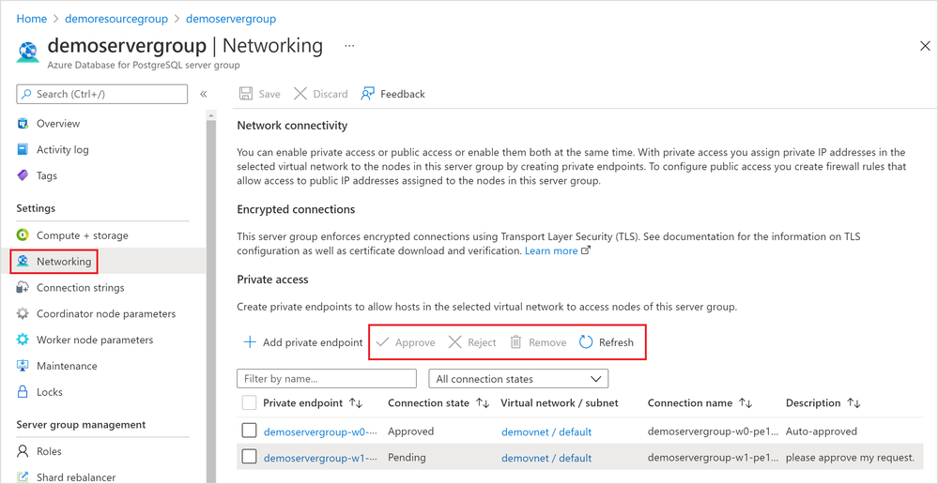Viewport: 938px width, 484px height.
Task: Open the Maintenance icon in sidebar
Action: click(x=23, y=366)
